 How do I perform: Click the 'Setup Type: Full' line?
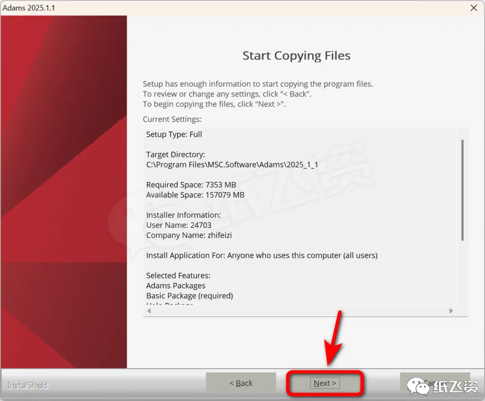[174, 134]
